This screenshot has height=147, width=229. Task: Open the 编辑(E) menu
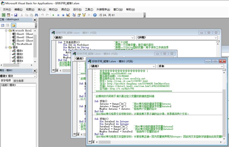tap(18, 9)
